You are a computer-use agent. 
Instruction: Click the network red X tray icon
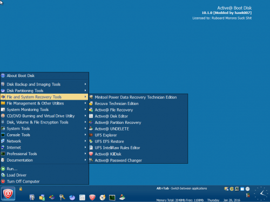(248, 195)
